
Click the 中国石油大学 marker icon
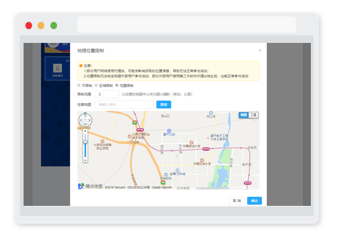tap(202, 160)
